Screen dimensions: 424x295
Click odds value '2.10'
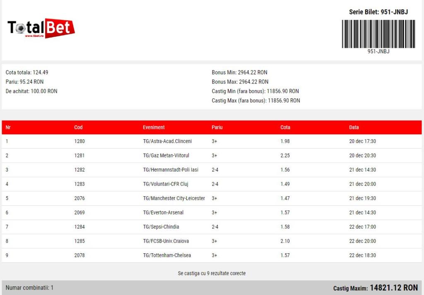285,241
